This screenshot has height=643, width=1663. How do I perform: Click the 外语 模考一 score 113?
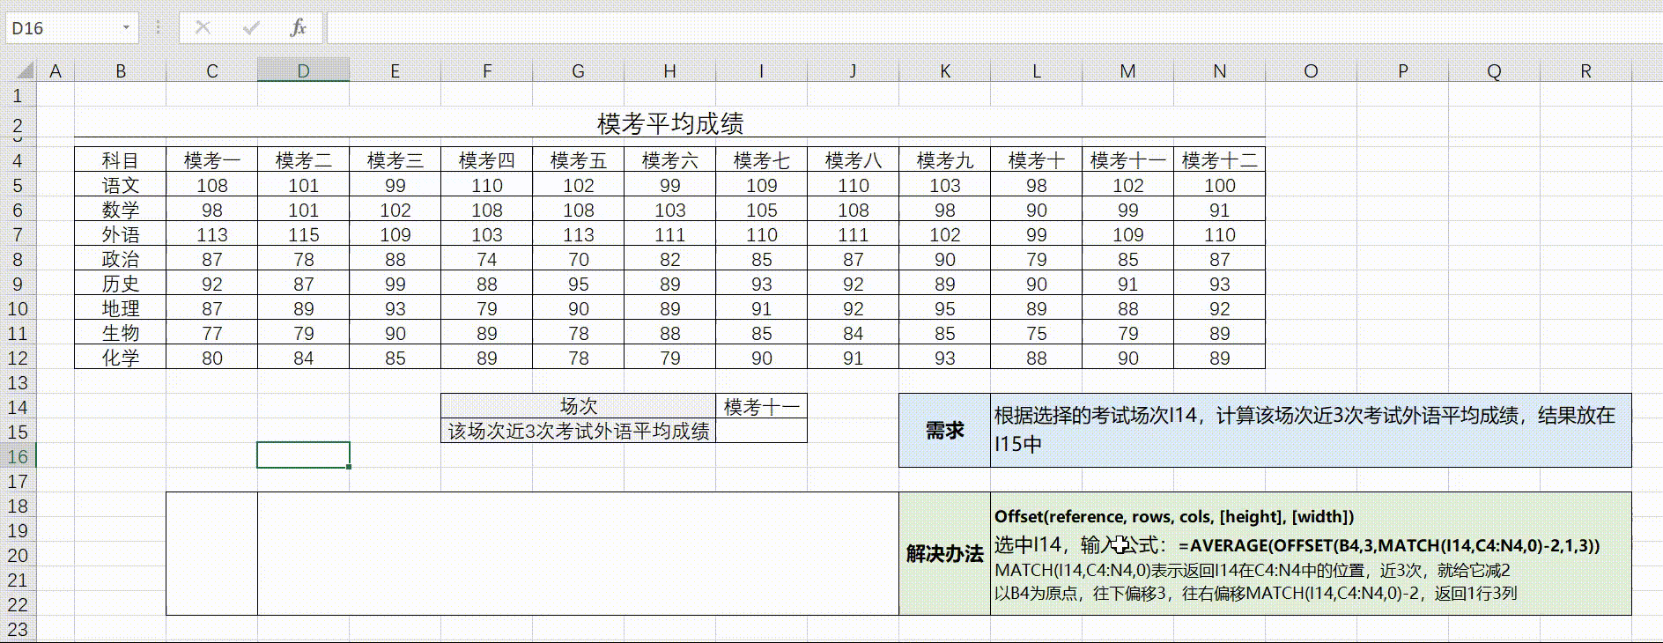click(x=212, y=234)
